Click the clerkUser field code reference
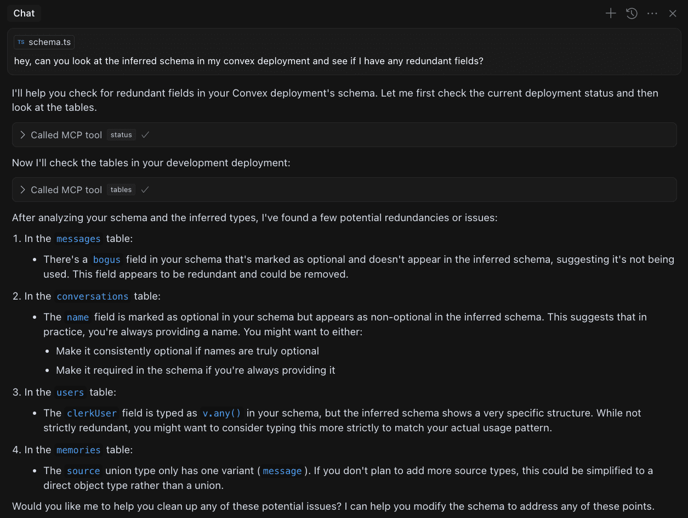The height and width of the screenshot is (518, 688). tap(92, 413)
